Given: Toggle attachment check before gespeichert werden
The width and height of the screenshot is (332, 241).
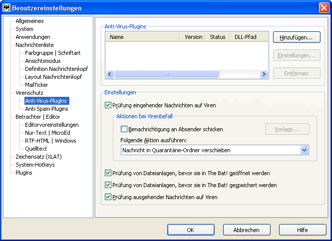Looking at the screenshot, I should 108,185.
